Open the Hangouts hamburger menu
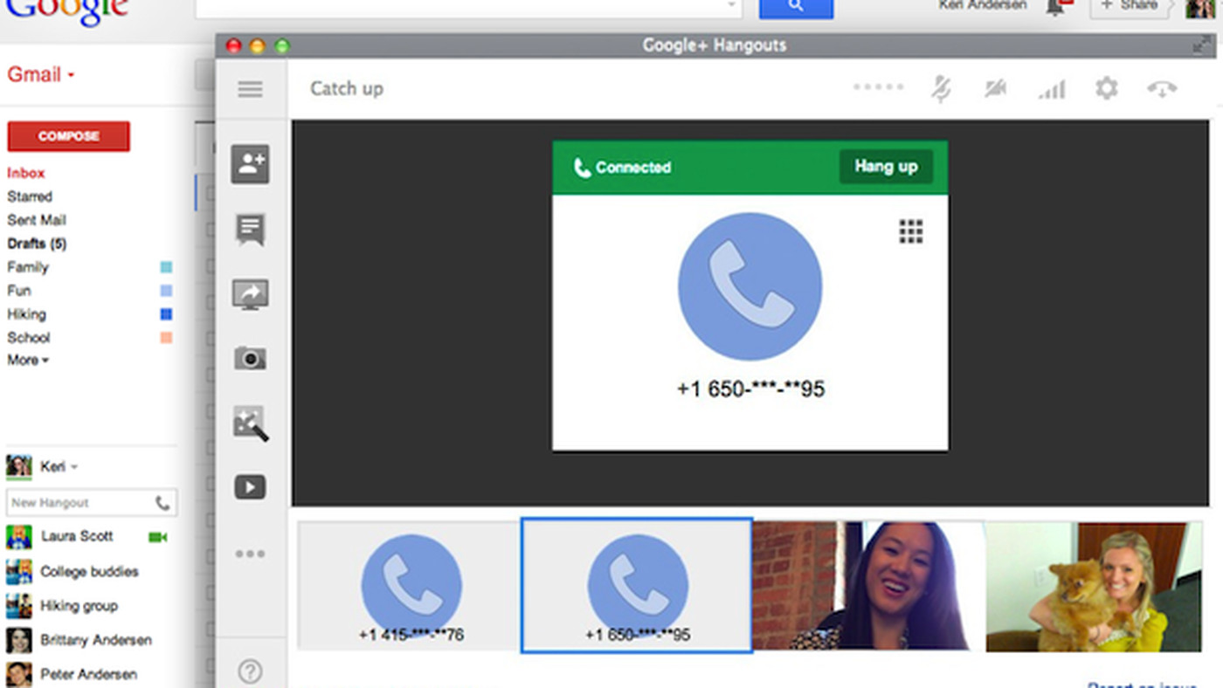Screen dimensions: 1223x688 click(x=250, y=89)
